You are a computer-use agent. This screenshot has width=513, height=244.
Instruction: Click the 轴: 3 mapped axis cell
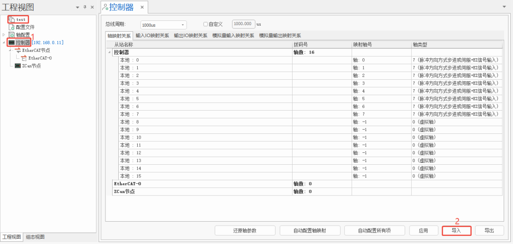pyautogui.click(x=381, y=83)
